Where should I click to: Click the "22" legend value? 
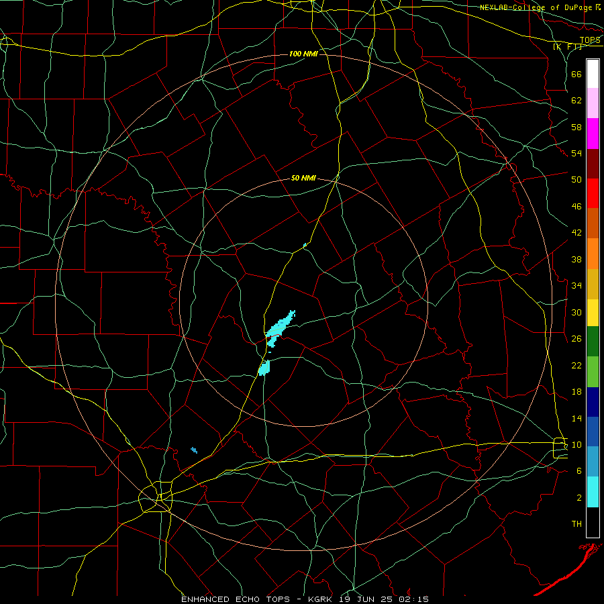point(576,366)
